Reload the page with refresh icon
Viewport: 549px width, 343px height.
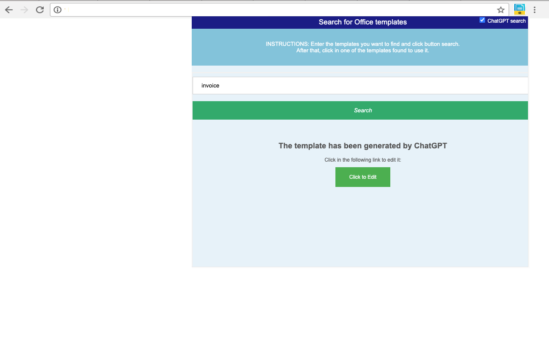pos(40,10)
